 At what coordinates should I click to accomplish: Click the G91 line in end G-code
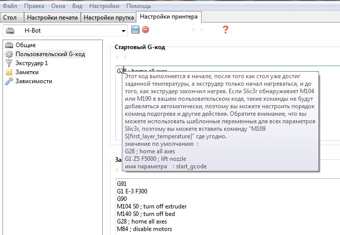122,184
